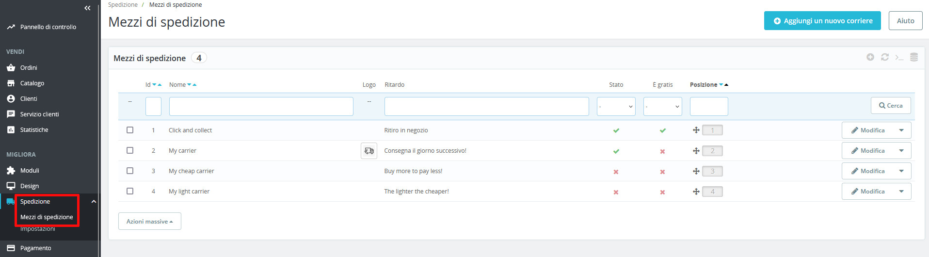This screenshot has width=929, height=257.
Task: Open Pagamento in the sidebar
Action: (35, 248)
